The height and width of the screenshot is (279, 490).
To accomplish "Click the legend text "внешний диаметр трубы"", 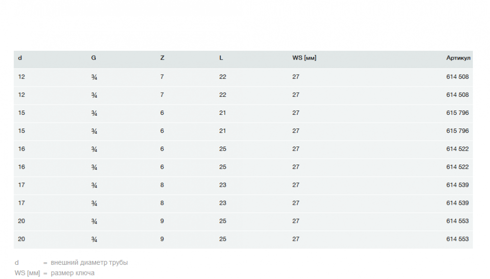I will pyautogui.click(x=89, y=263).
